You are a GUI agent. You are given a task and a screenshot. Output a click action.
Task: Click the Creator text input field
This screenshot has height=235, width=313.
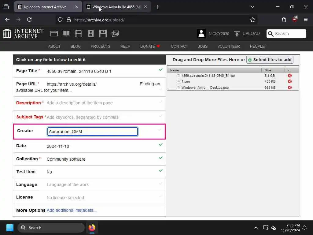(x=92, y=132)
